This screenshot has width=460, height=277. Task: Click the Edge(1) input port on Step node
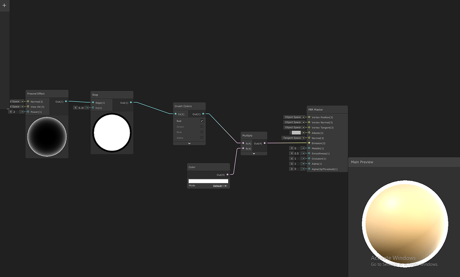(94, 103)
